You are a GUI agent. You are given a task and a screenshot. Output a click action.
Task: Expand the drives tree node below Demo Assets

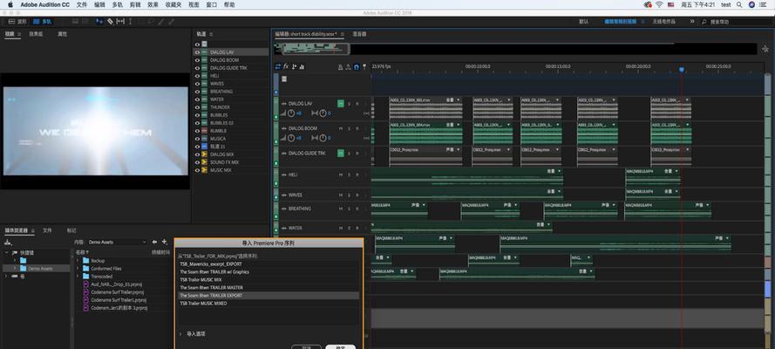[x=7, y=277]
